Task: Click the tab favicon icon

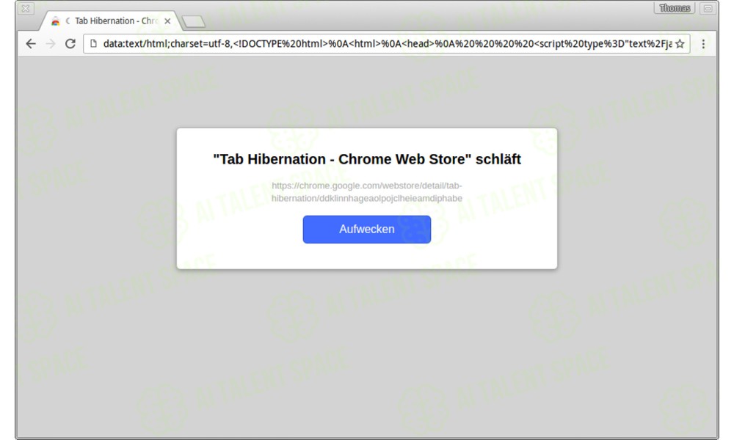Action: (x=55, y=21)
